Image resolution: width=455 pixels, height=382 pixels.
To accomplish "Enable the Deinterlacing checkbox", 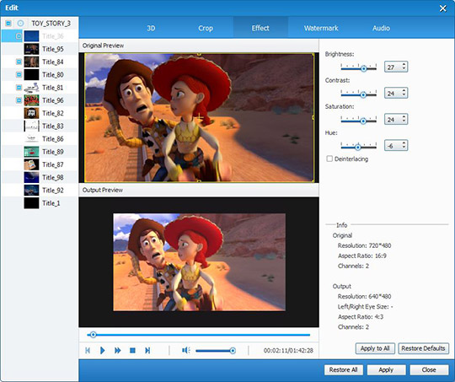I will [x=329, y=159].
